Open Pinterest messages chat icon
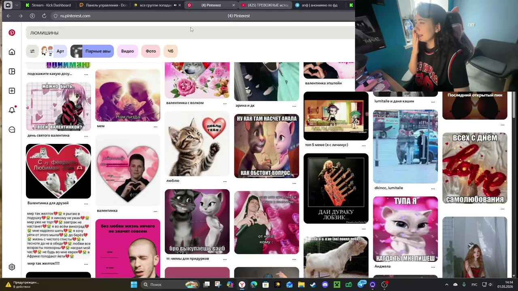518x291 pixels. pos(12,130)
